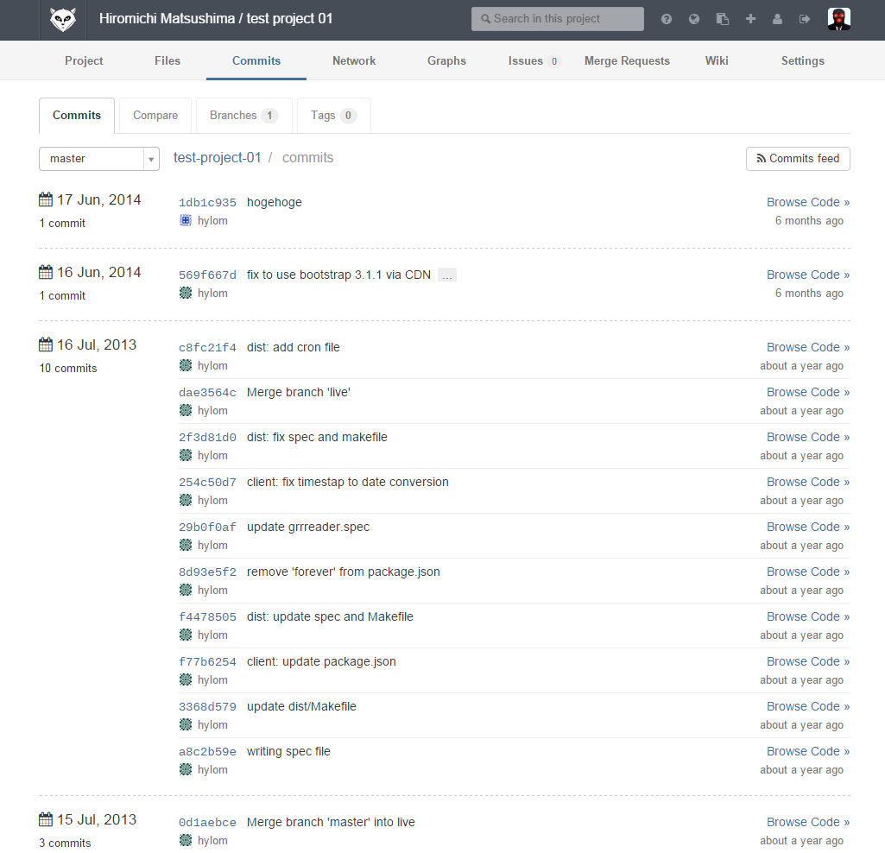The width and height of the screenshot is (885, 853).
Task: Open the master branch dropdown
Action: [98, 159]
